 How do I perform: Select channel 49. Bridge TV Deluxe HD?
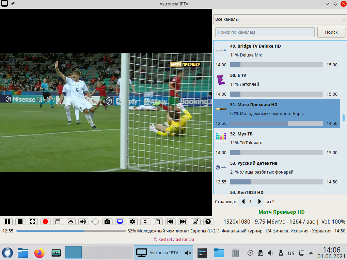click(277, 55)
